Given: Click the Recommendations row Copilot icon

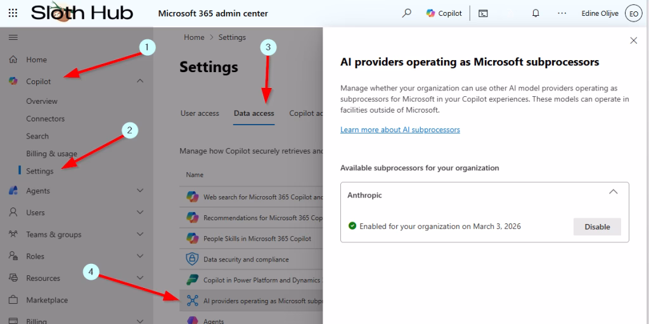Looking at the screenshot, I should pyautogui.click(x=193, y=218).
